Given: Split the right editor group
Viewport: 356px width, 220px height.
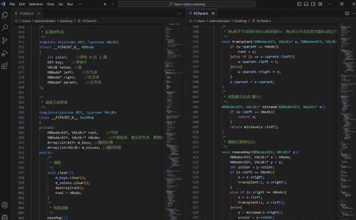Looking at the screenshot, I should (x=347, y=13).
